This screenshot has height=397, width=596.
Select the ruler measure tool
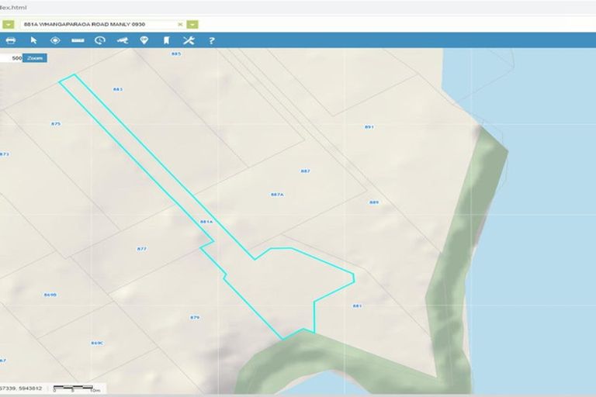[x=78, y=40]
